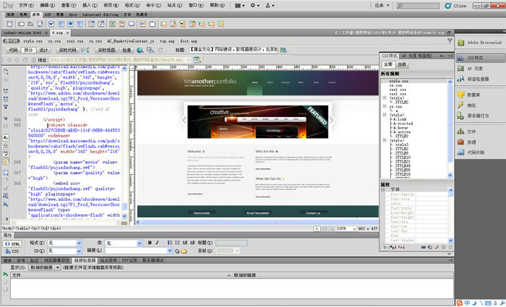
Task: Insert a form with the Form icon
Action: pyautogui.click(x=9, y=24)
